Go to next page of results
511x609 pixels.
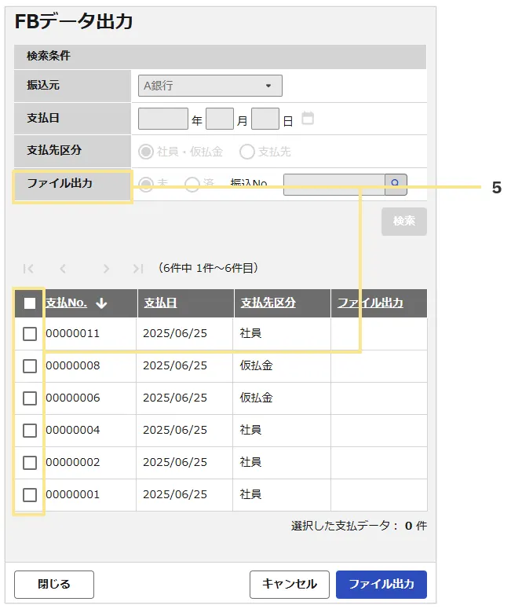pyautogui.click(x=106, y=269)
